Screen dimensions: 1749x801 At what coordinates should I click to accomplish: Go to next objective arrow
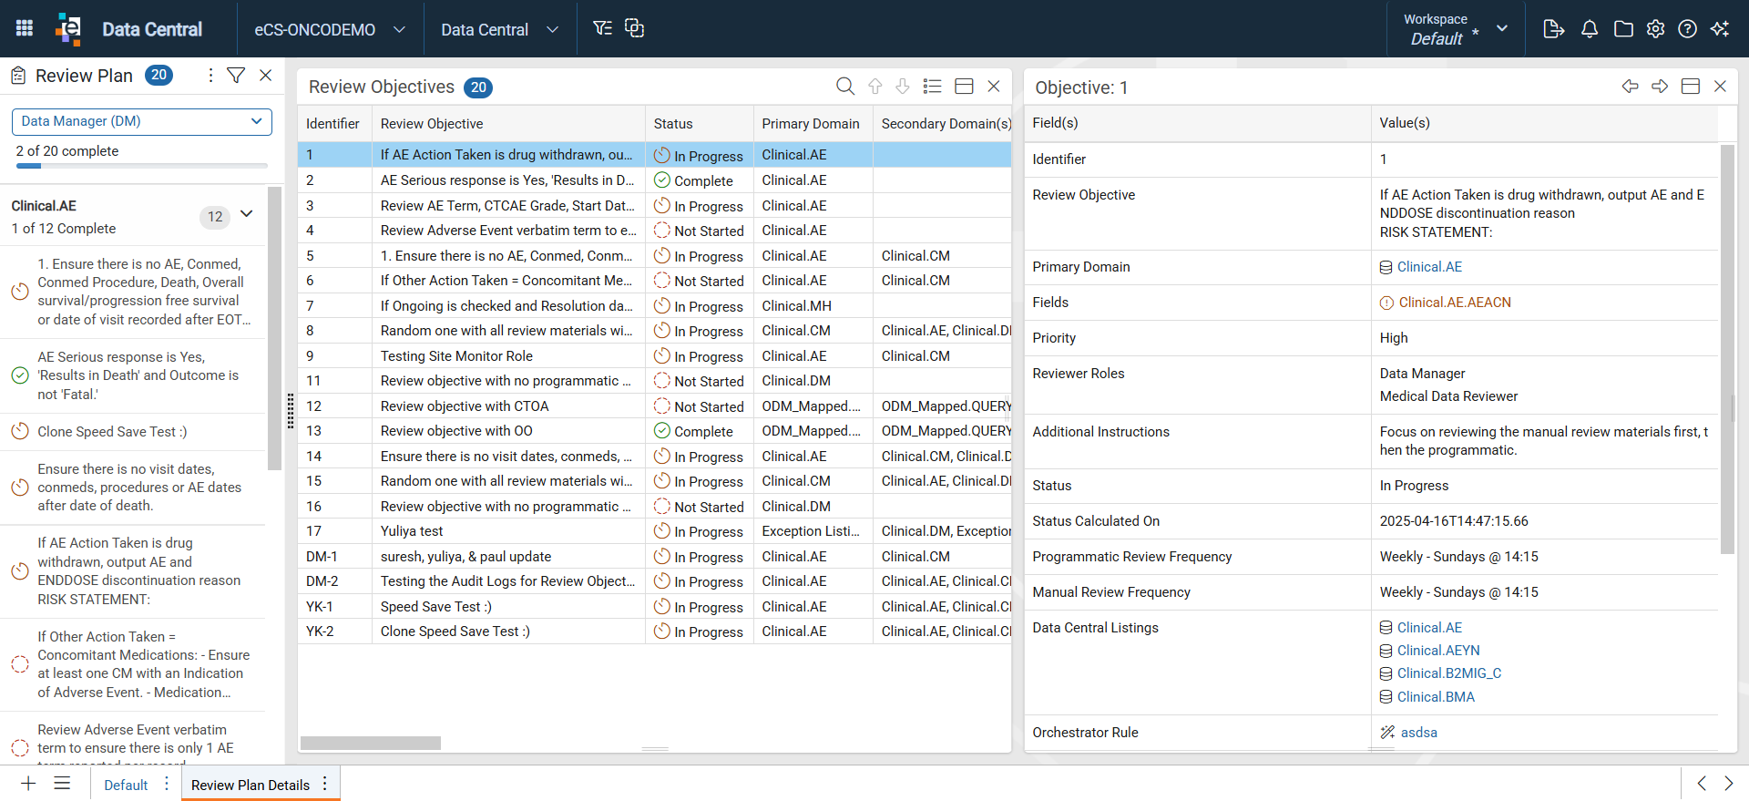point(1660,87)
